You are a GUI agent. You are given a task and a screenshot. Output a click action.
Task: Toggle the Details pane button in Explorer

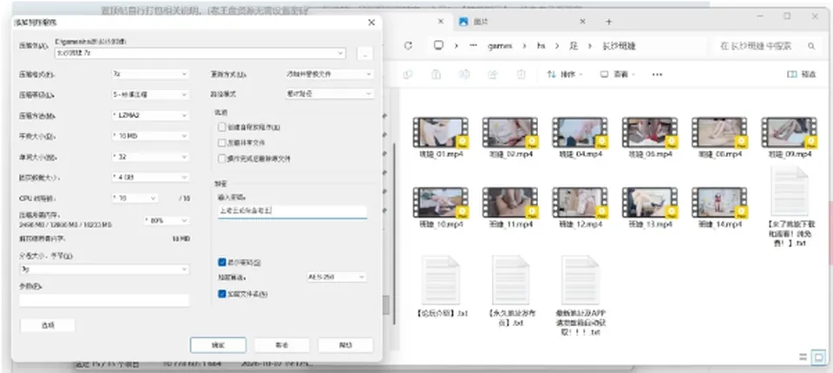[x=801, y=75]
